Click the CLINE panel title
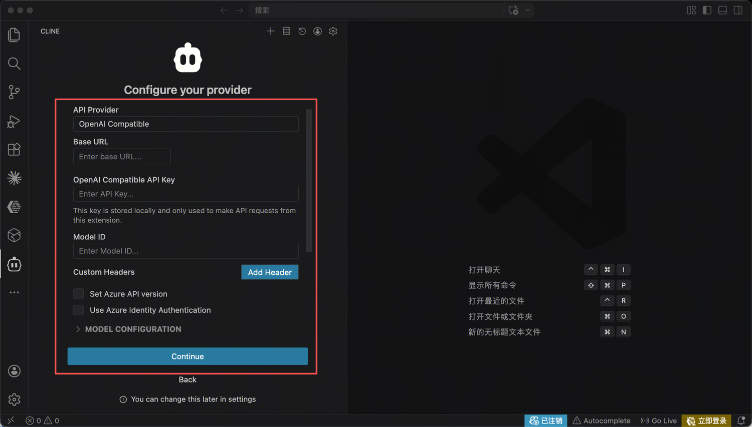Viewport: 752px width, 427px height. click(50, 31)
